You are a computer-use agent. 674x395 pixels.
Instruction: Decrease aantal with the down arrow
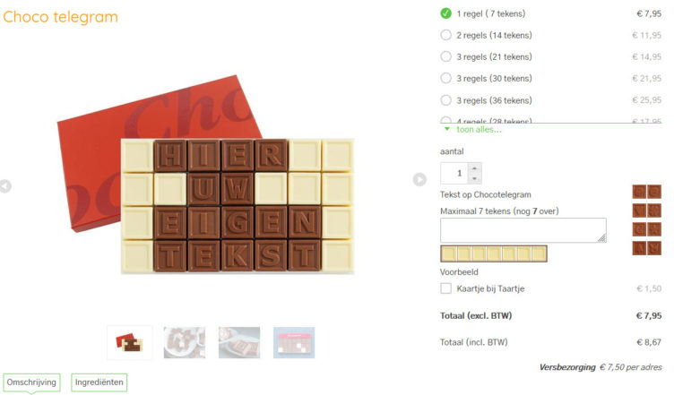(475, 178)
